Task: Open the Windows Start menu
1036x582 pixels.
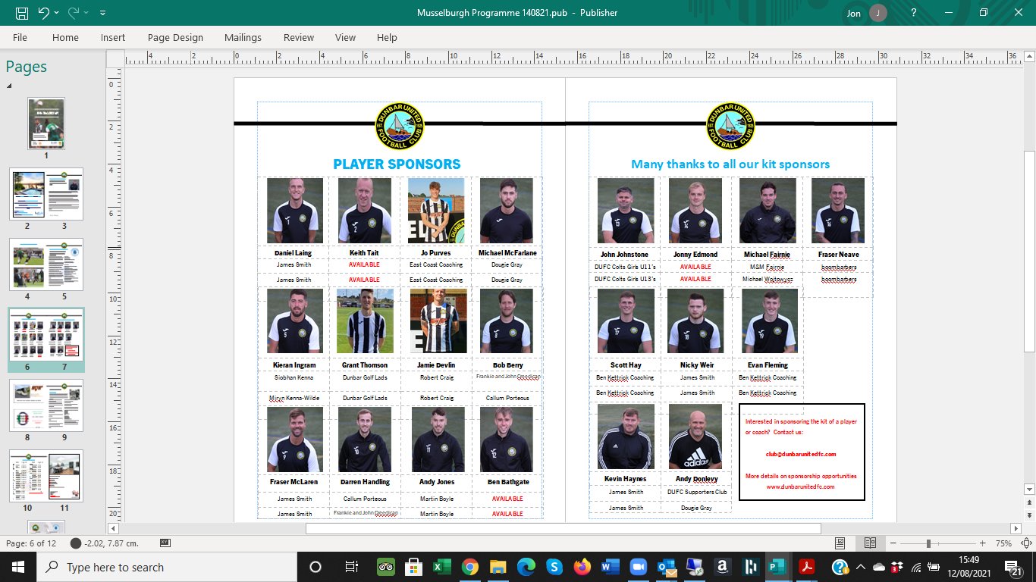Action: click(x=18, y=567)
